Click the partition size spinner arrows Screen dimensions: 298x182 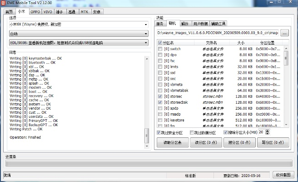click(x=267, y=132)
